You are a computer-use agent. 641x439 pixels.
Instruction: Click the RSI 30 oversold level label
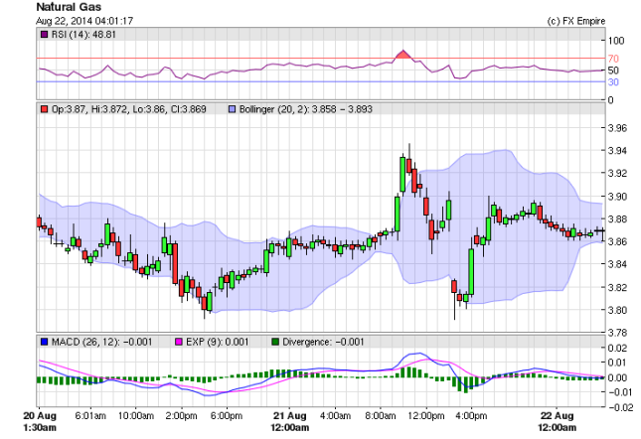[613, 82]
